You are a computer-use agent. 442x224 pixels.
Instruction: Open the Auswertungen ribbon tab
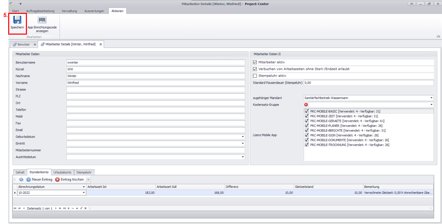pos(94,11)
